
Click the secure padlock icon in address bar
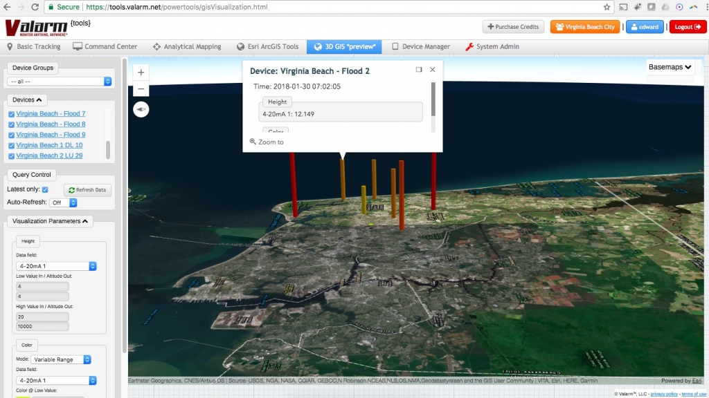click(x=51, y=7)
